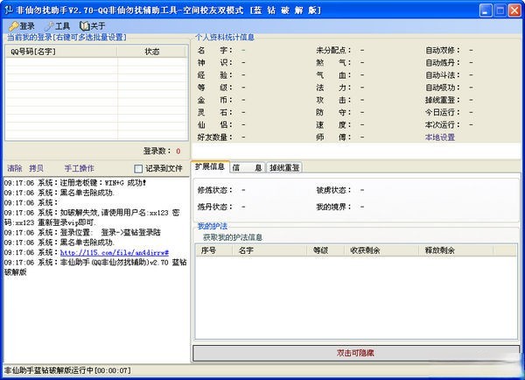Open the 115.com URL in log
The height and width of the screenshot is (380, 525).
point(119,251)
